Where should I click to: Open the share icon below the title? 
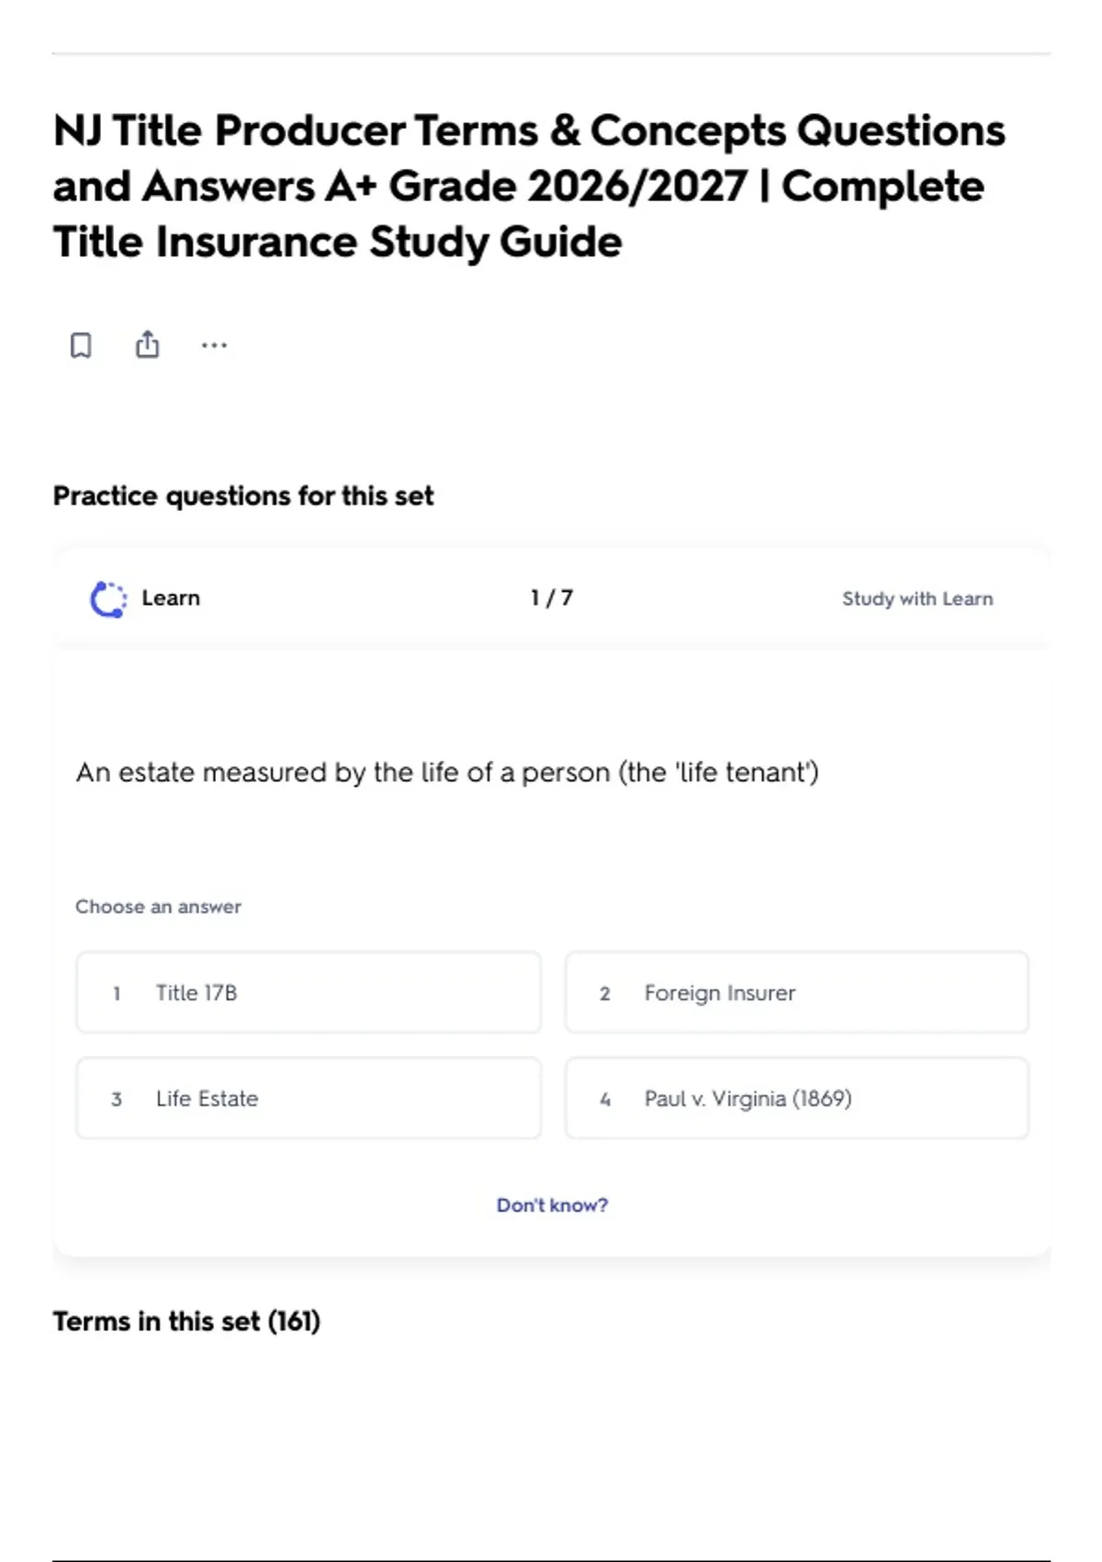pyautogui.click(x=147, y=345)
